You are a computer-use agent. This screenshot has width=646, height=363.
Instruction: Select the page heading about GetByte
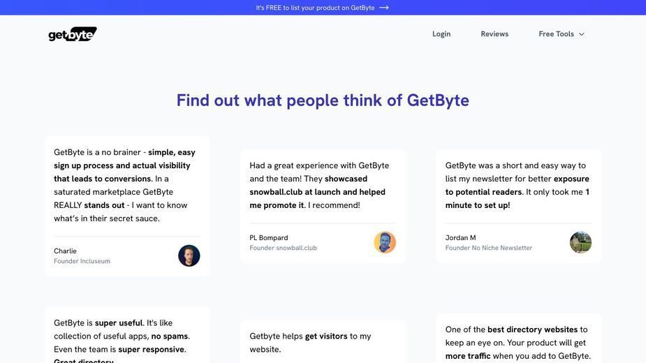323,101
